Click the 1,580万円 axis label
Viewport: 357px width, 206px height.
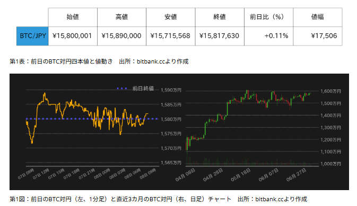click(171, 119)
